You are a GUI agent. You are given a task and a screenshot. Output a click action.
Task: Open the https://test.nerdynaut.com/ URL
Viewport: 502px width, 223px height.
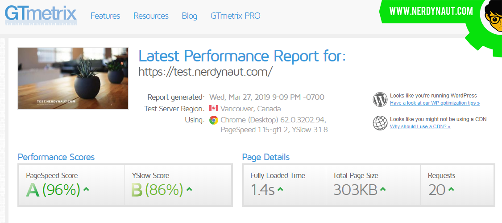[205, 72]
